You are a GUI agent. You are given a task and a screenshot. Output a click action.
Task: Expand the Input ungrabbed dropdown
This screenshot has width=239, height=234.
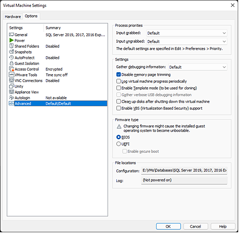pyautogui.click(x=187, y=42)
